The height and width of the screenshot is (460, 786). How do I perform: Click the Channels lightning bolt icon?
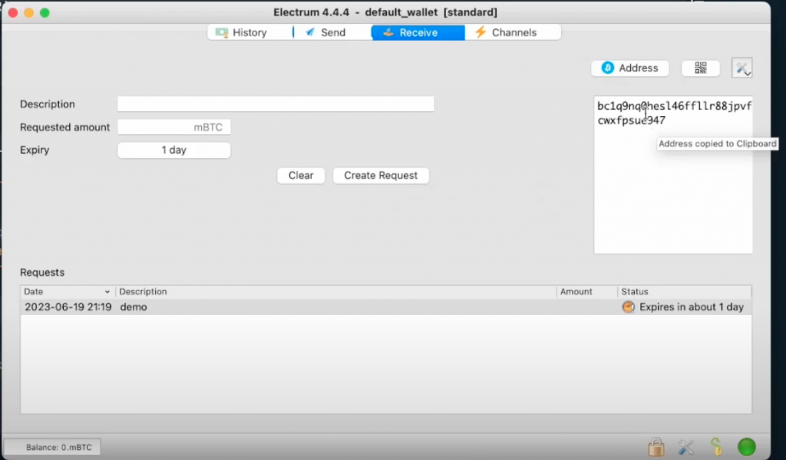pyautogui.click(x=481, y=32)
